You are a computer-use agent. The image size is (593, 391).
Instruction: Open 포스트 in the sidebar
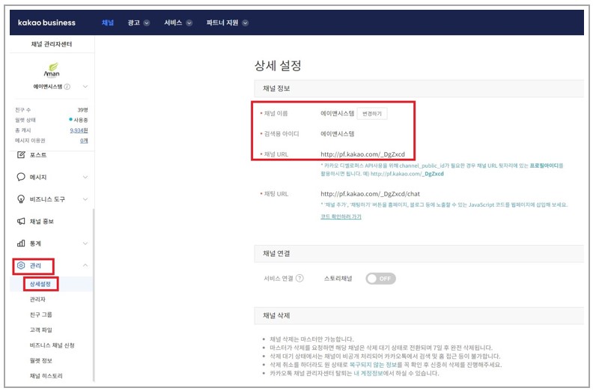click(x=38, y=155)
